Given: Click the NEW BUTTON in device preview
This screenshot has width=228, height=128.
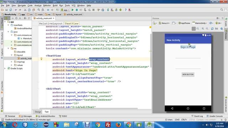Looking at the screenshot, I should pos(188,74).
